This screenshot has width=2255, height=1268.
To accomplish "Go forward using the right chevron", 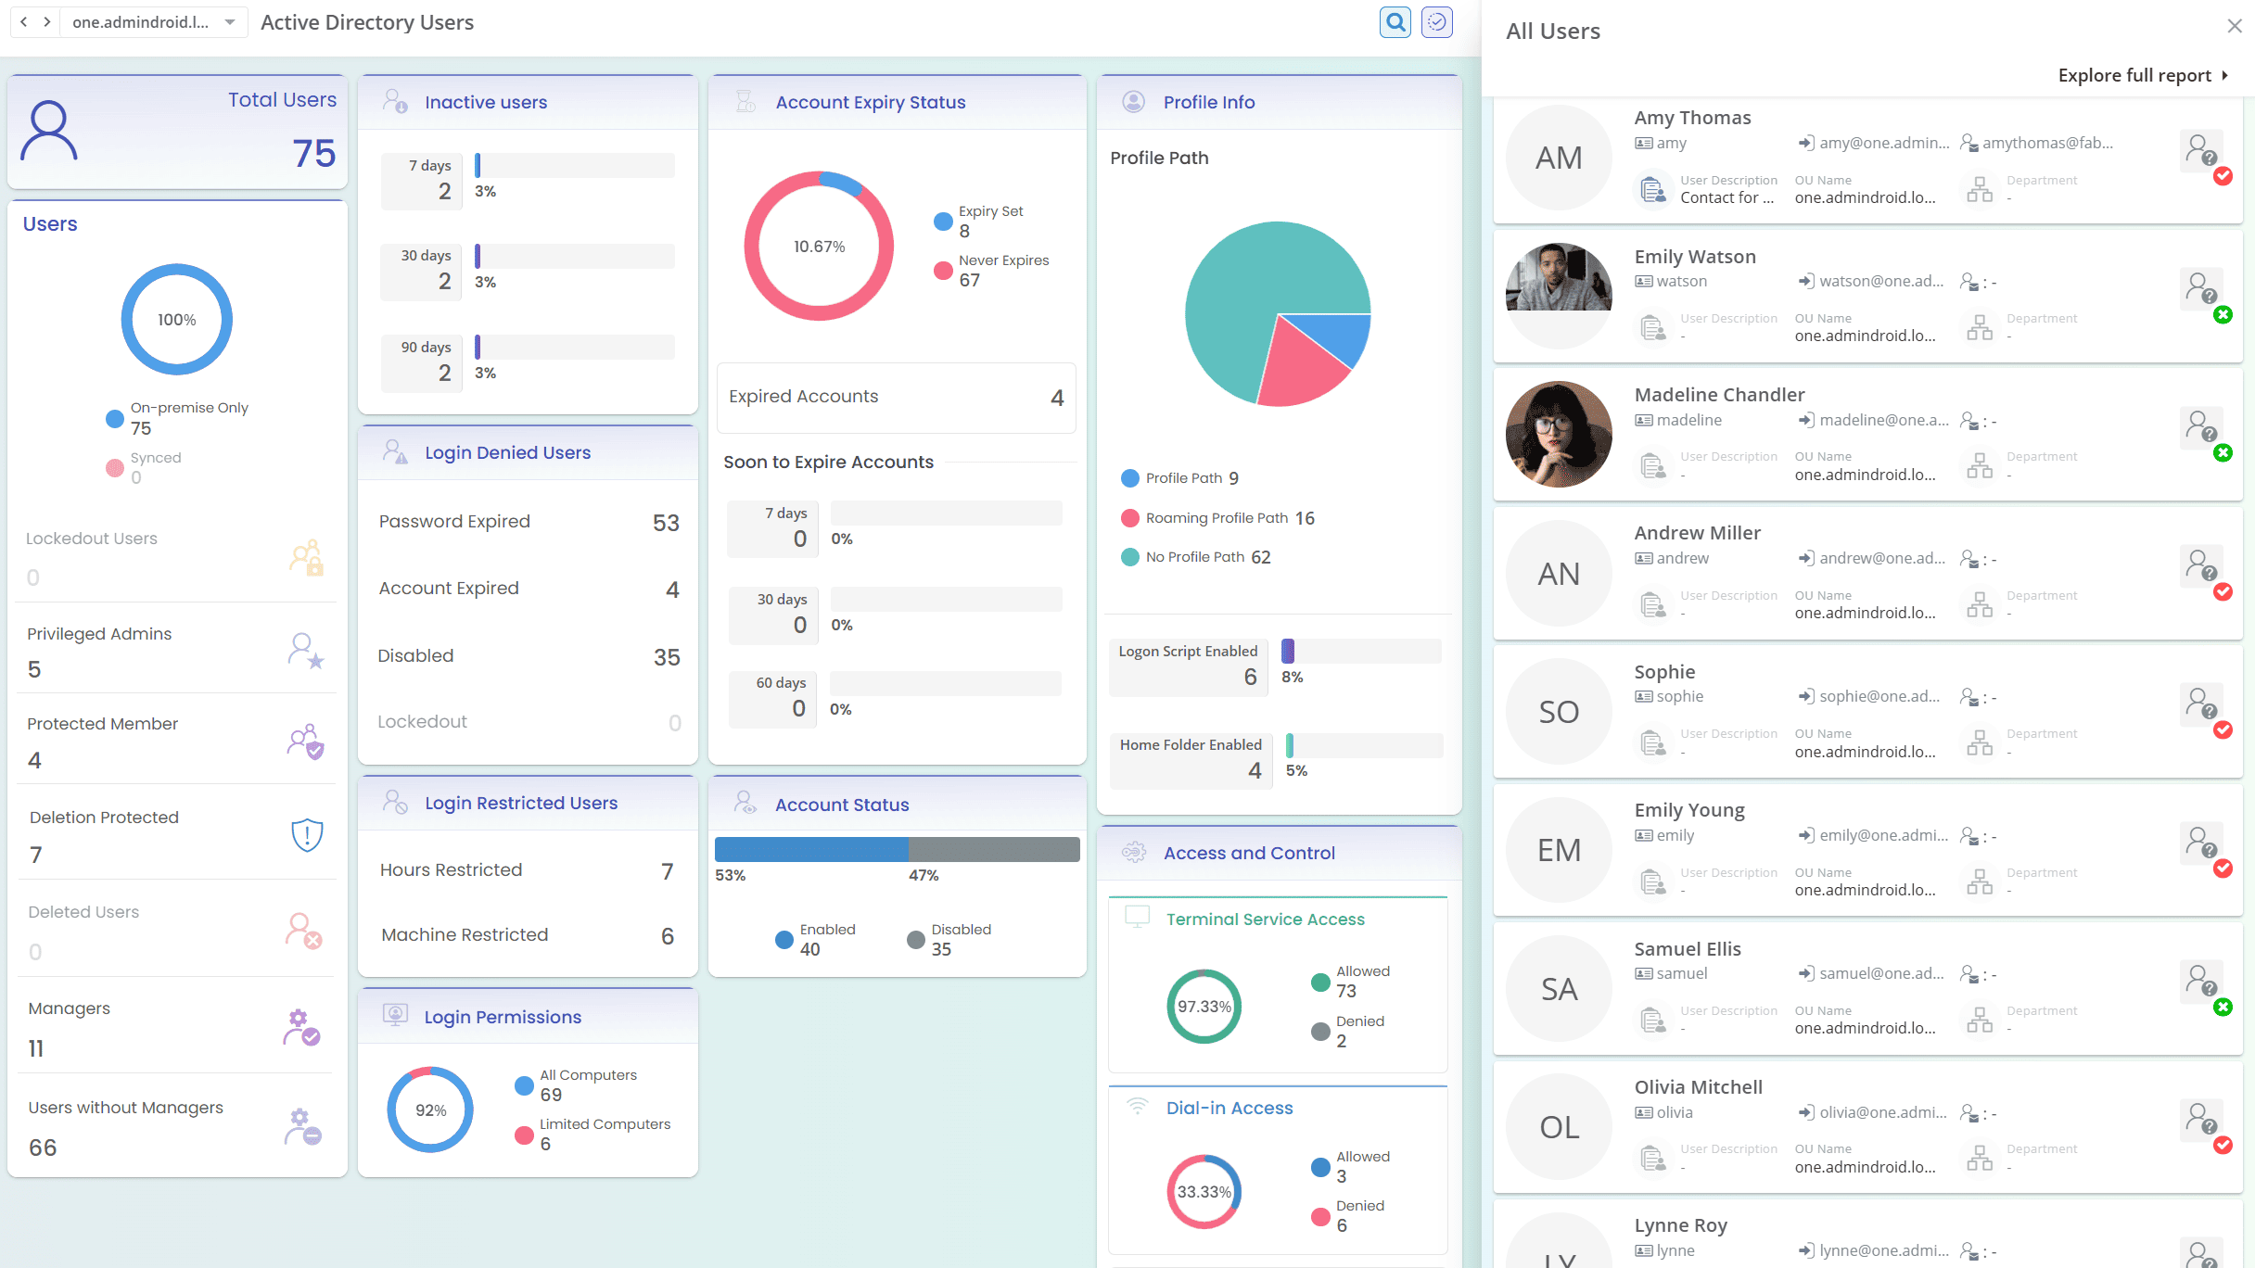I will point(46,22).
